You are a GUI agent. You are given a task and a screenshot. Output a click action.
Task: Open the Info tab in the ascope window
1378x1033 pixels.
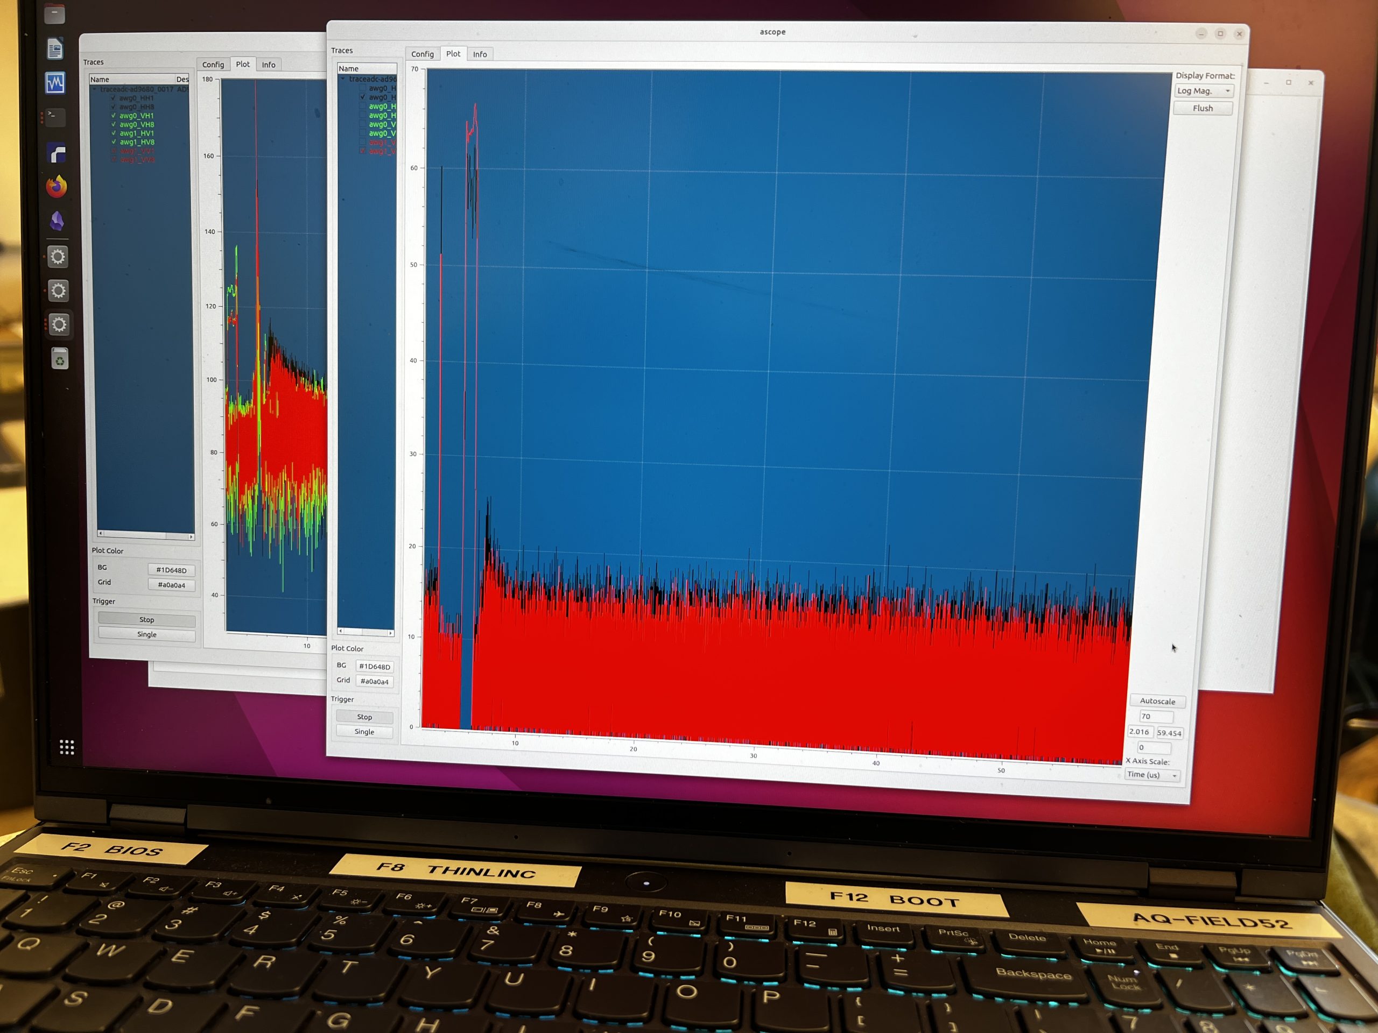click(480, 54)
